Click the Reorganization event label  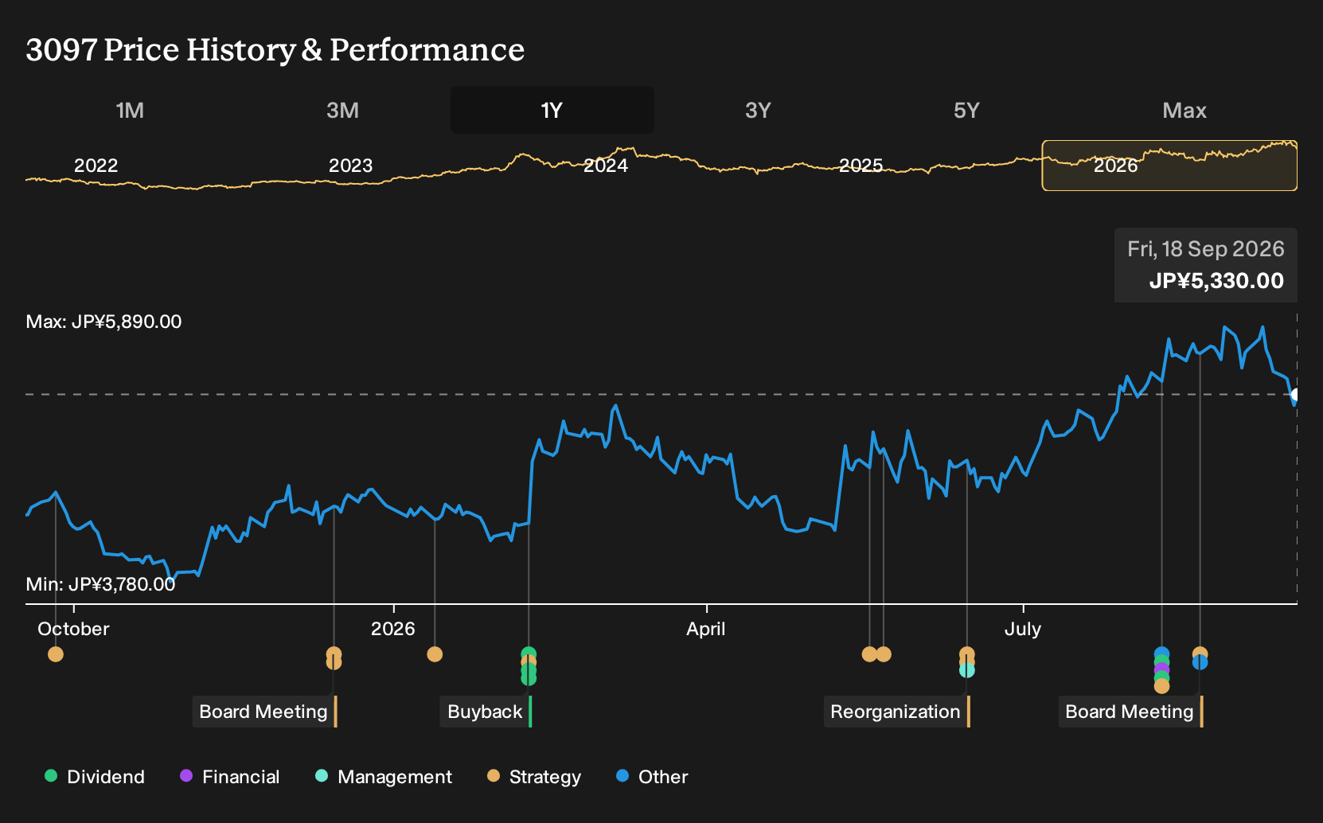(x=896, y=712)
